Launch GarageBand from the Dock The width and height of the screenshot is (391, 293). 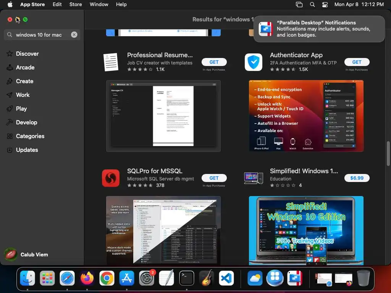207,278
